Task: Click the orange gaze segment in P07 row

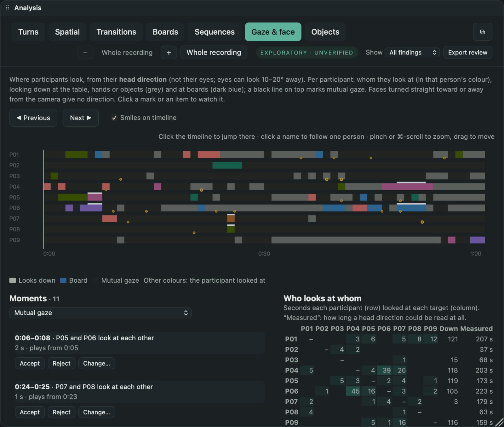Action: point(231,218)
